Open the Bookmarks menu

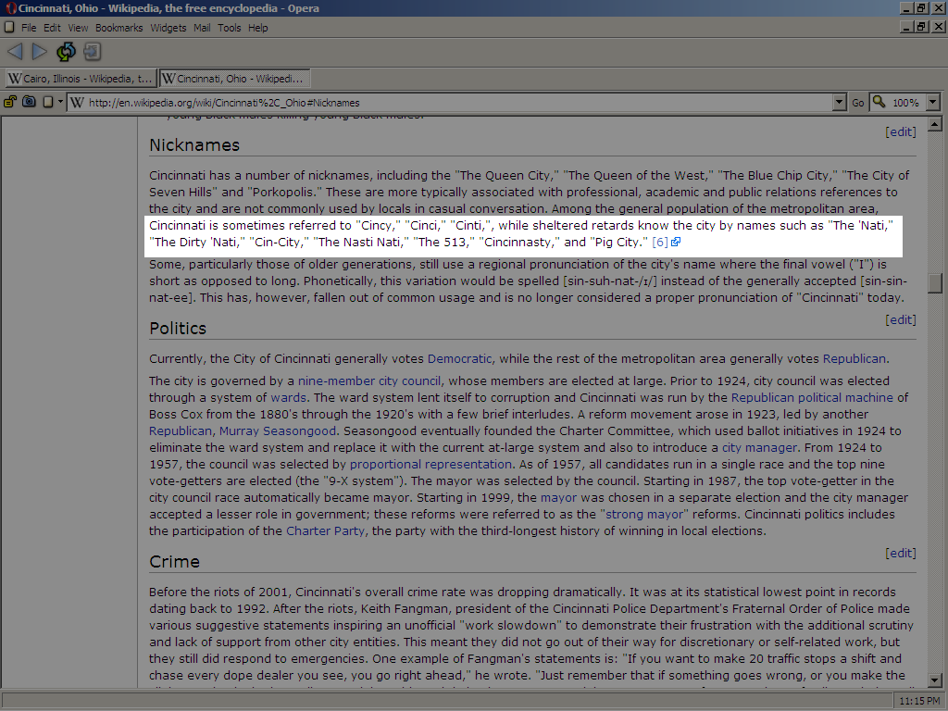point(118,28)
